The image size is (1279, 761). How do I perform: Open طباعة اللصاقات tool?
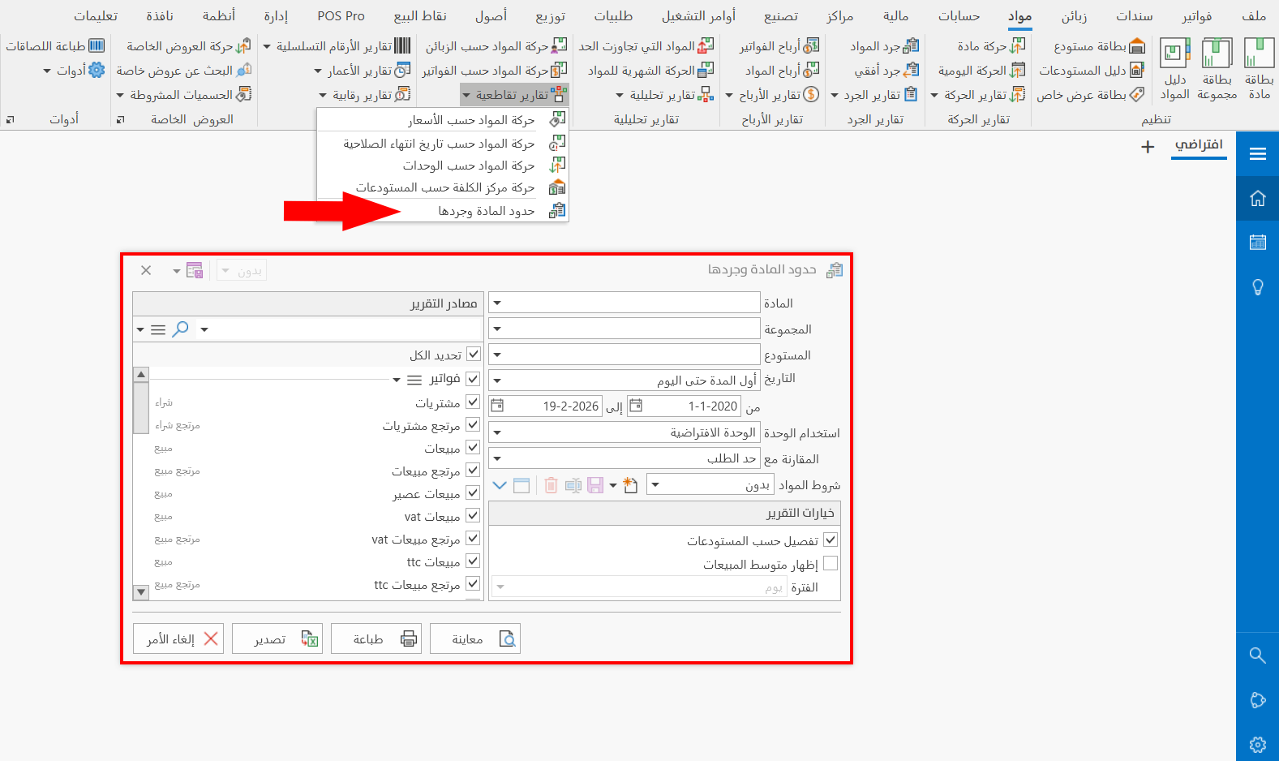click(x=55, y=46)
